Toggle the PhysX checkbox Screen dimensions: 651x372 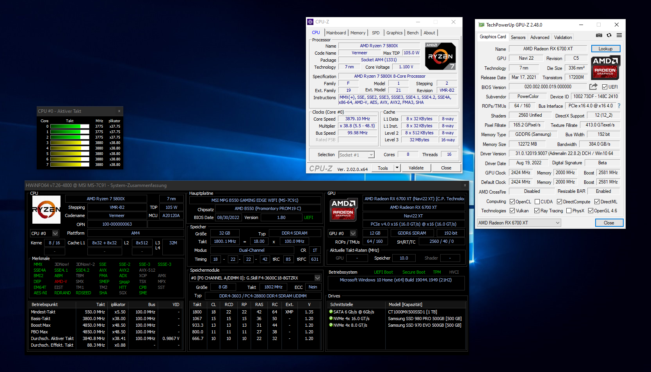pyautogui.click(x=569, y=211)
